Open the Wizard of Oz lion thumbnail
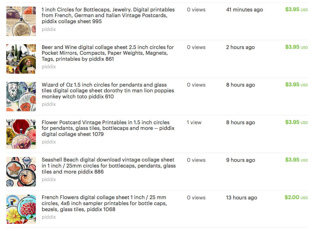 pyautogui.click(x=21, y=97)
